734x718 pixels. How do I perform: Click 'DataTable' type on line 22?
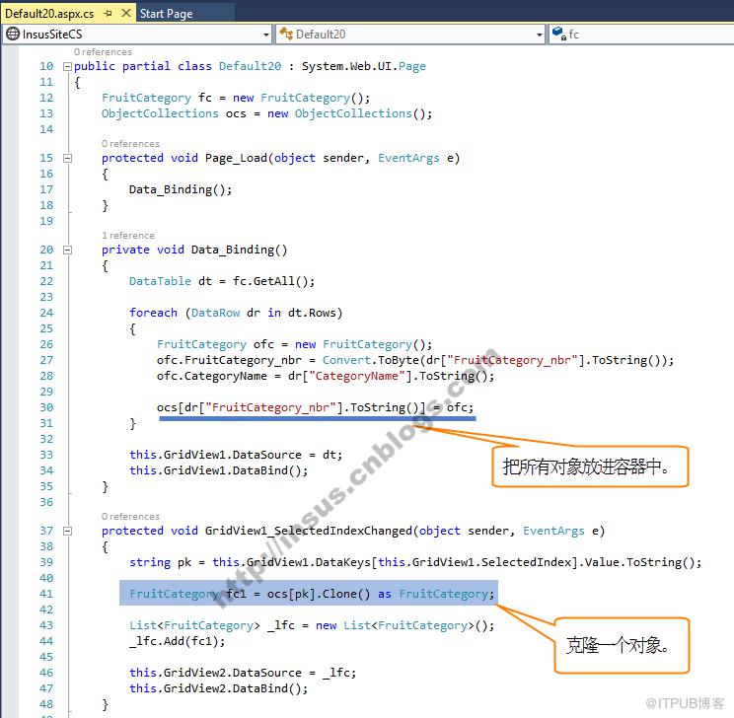click(160, 281)
